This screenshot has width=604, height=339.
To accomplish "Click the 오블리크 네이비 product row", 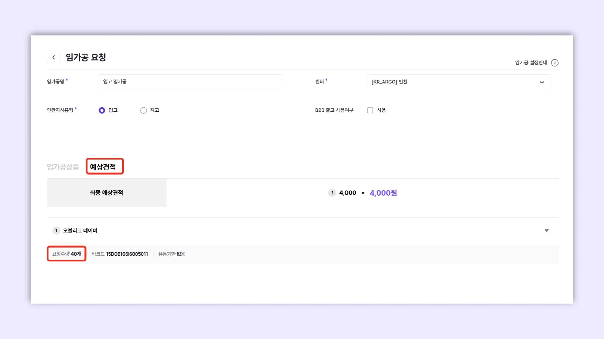I will tap(80, 231).
